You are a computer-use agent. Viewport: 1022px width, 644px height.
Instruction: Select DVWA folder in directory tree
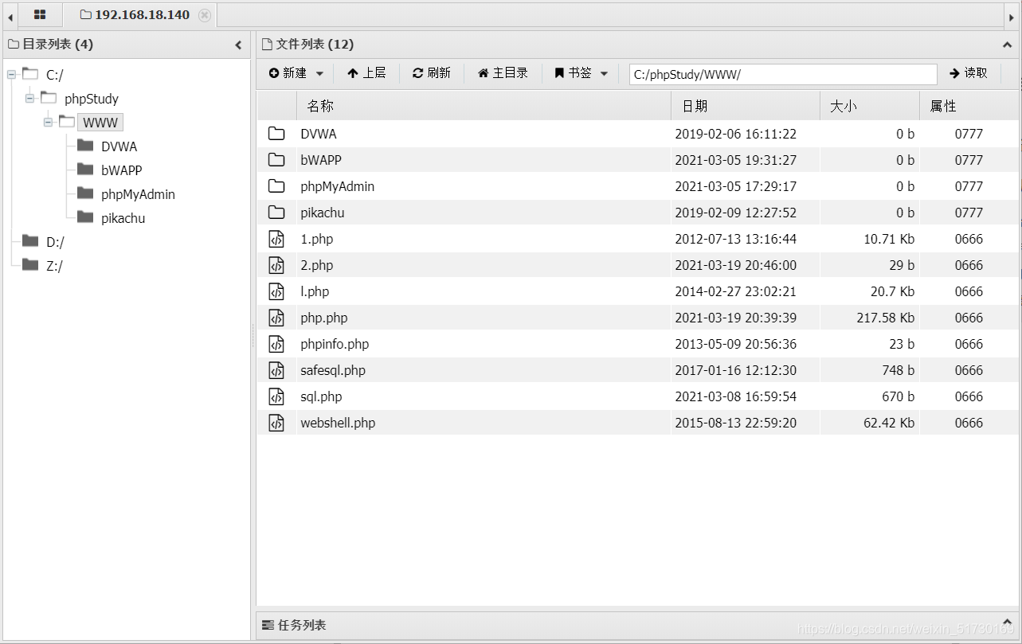pyautogui.click(x=119, y=146)
